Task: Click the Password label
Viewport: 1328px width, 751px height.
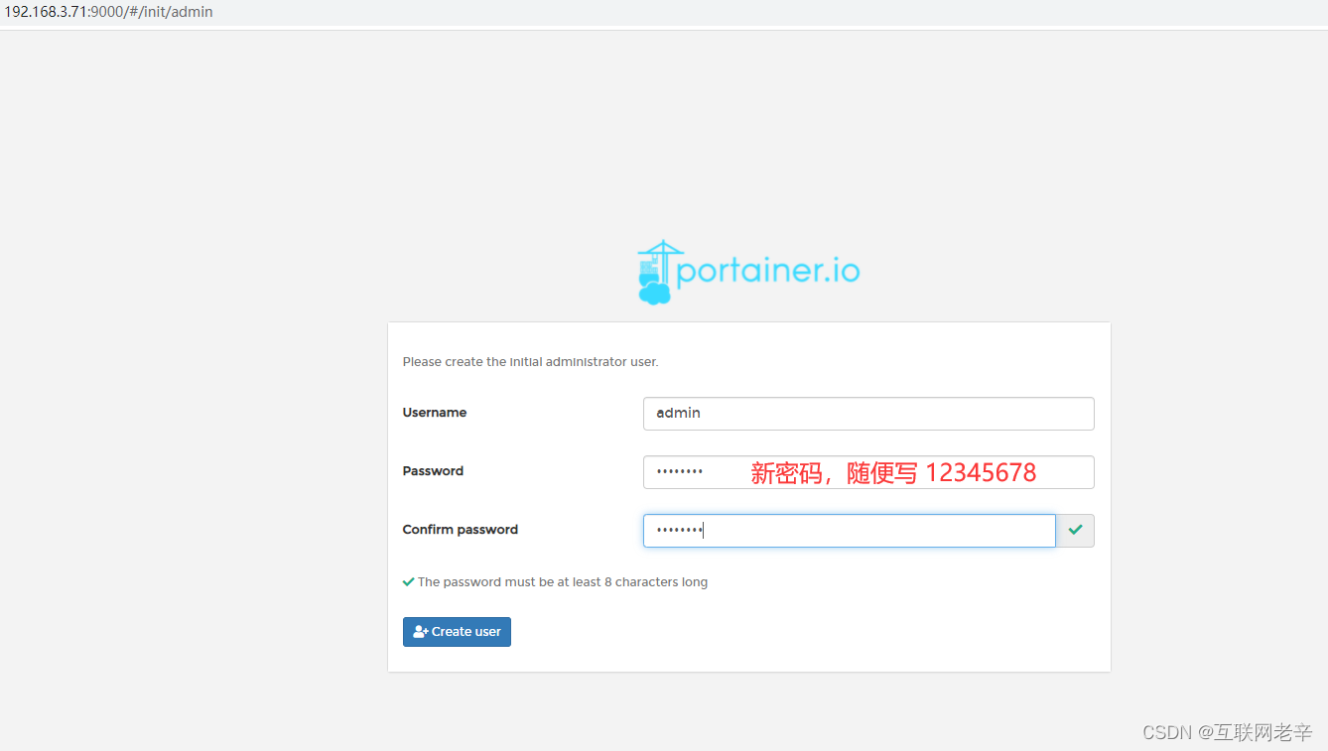Action: (433, 471)
